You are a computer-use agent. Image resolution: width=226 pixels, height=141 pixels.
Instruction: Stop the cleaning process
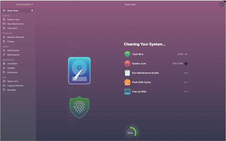pyautogui.click(x=130, y=133)
